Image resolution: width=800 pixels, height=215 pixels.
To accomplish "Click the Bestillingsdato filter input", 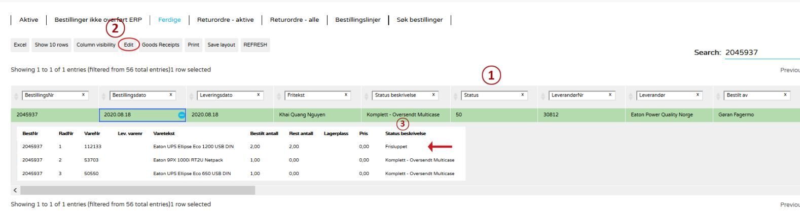I will pos(143,95).
